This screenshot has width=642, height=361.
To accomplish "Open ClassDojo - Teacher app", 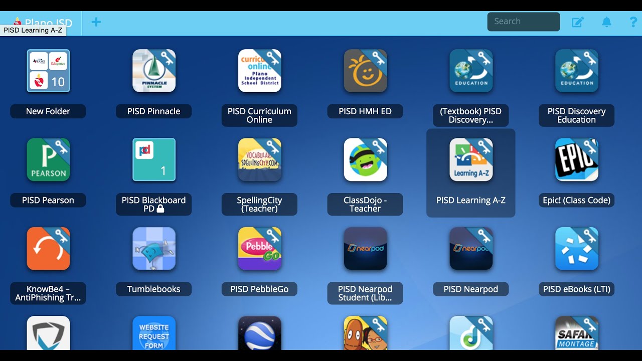I will pos(365,159).
